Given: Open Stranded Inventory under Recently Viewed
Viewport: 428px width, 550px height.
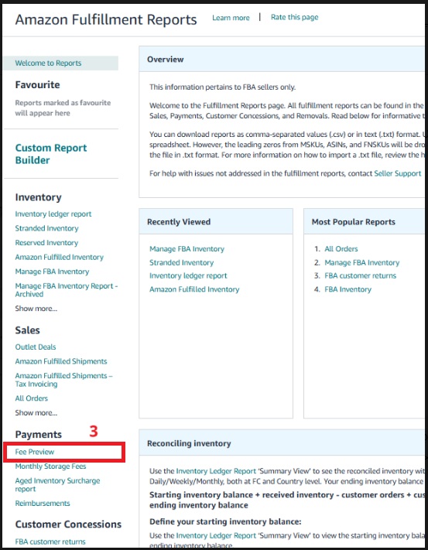Looking at the screenshot, I should click(181, 263).
